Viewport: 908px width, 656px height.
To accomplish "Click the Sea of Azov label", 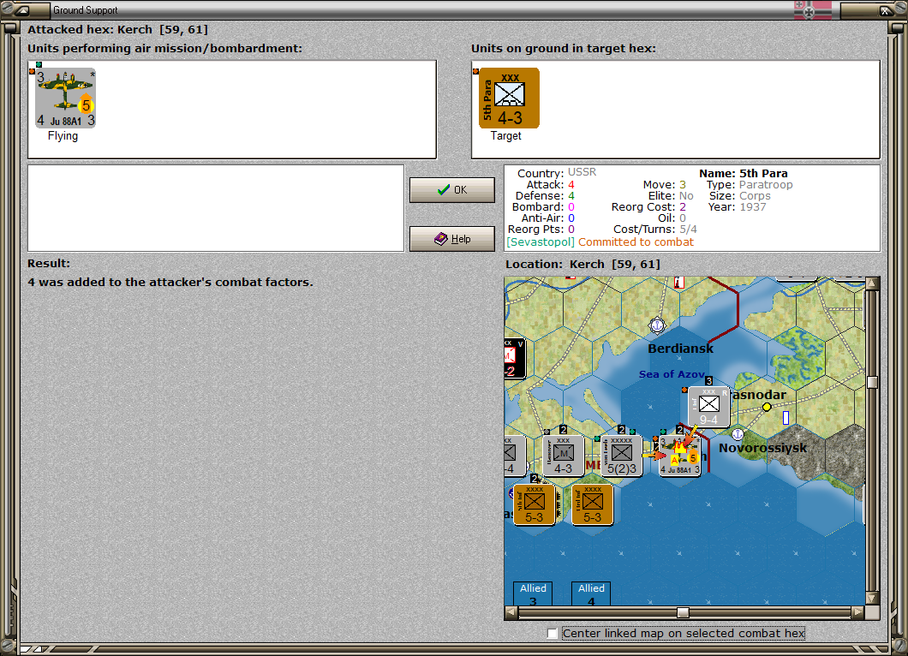I will click(672, 374).
